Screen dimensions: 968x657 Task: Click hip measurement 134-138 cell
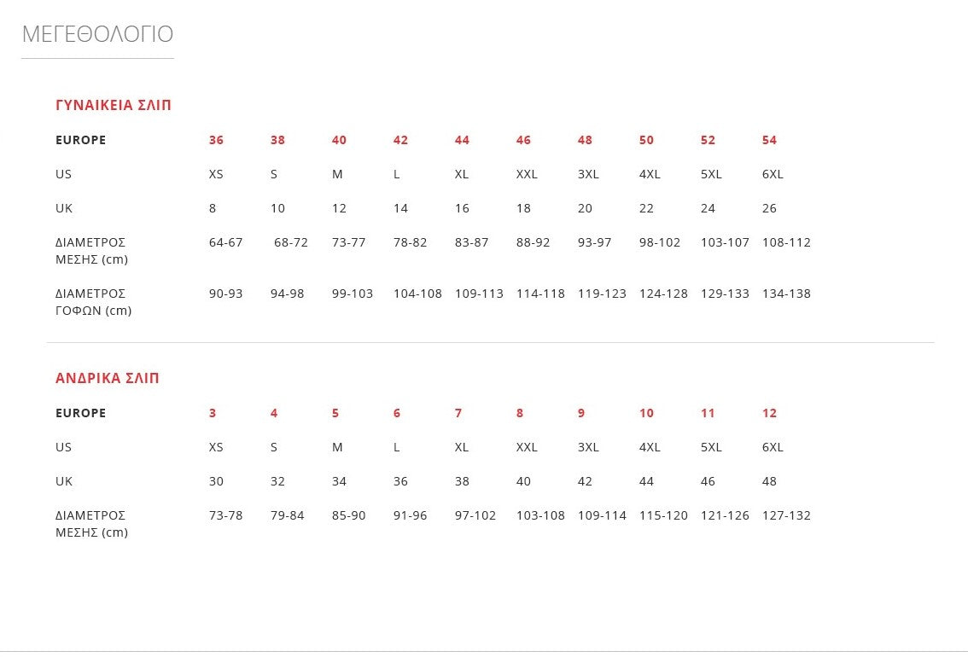tap(786, 294)
